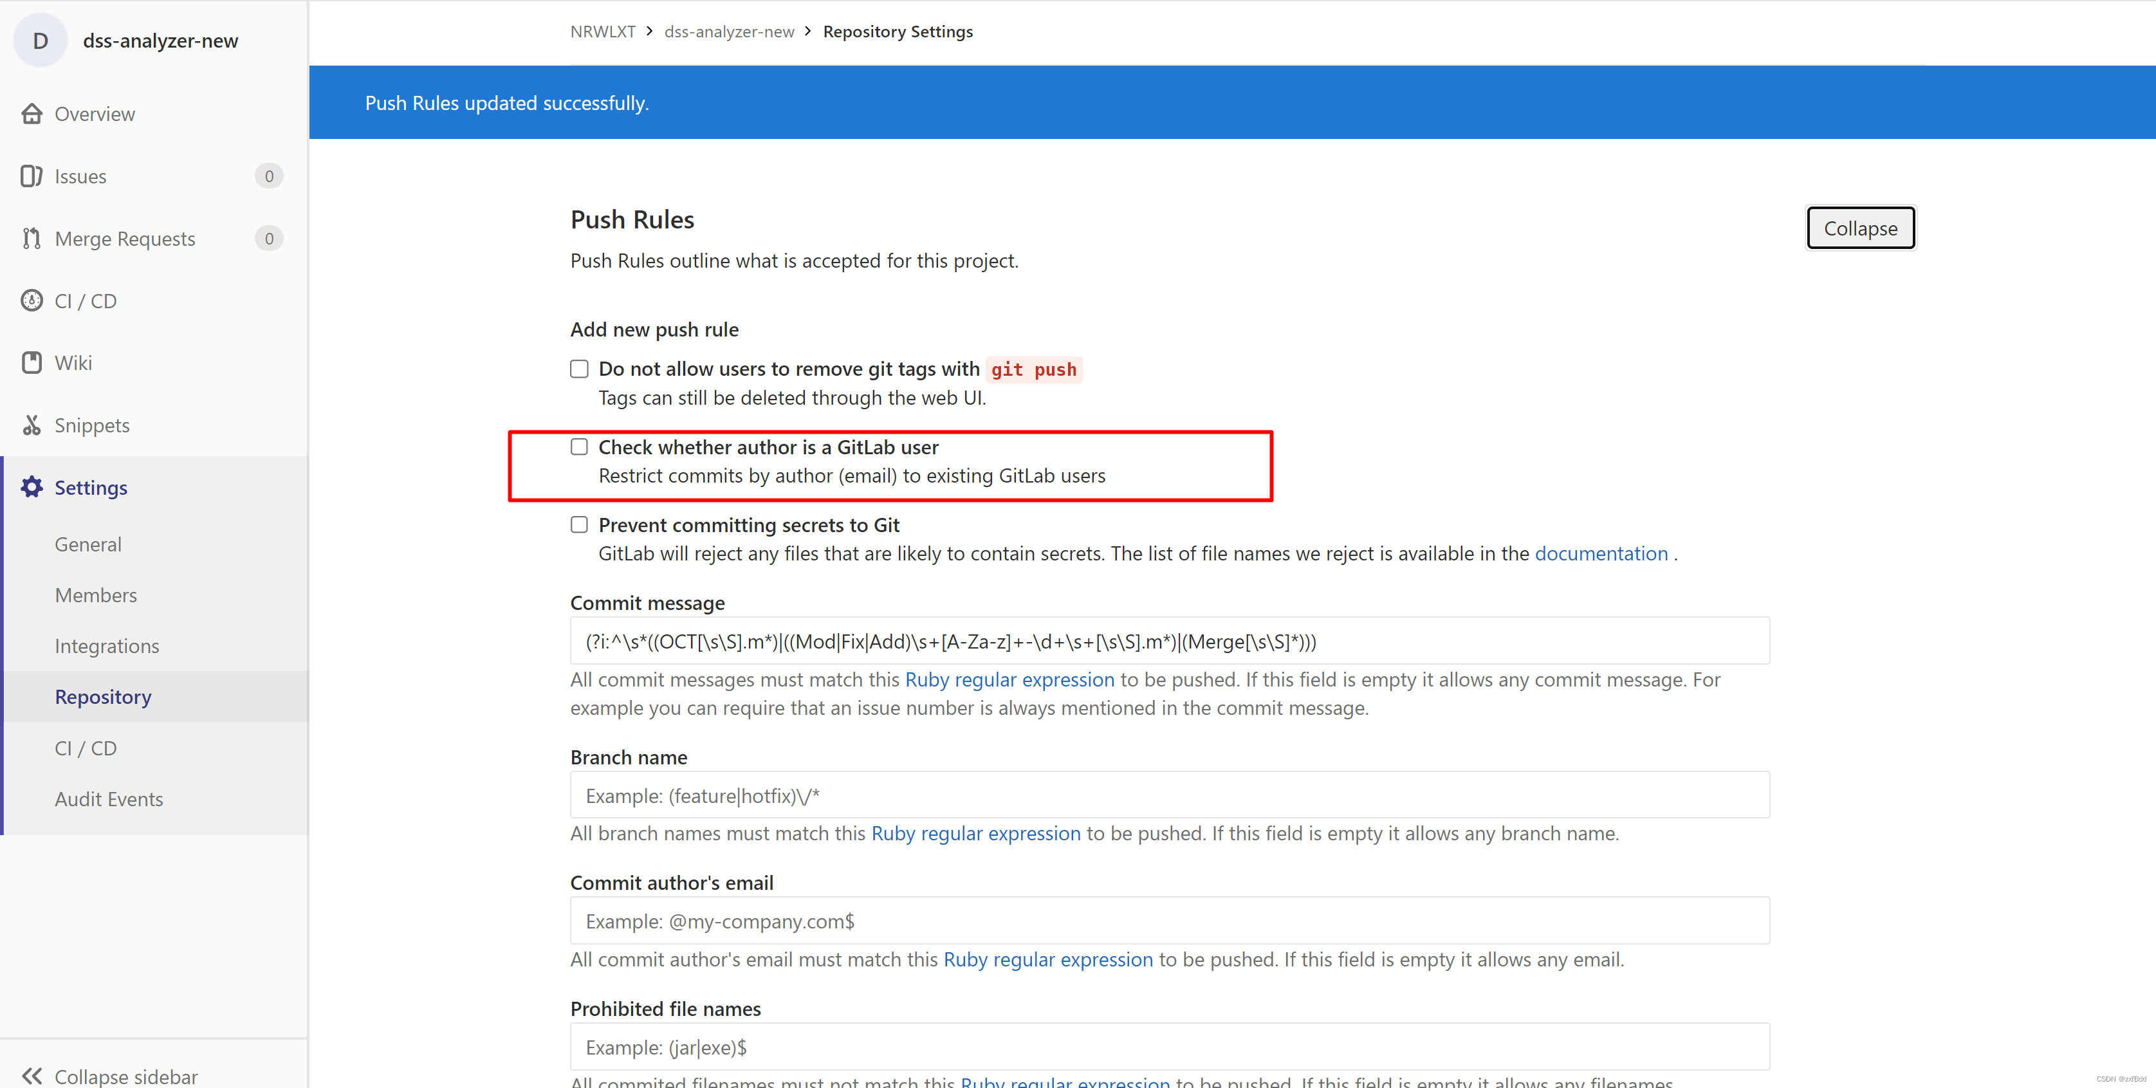The height and width of the screenshot is (1088, 2156).
Task: Select Audit Events in Settings submenu
Action: tap(109, 799)
